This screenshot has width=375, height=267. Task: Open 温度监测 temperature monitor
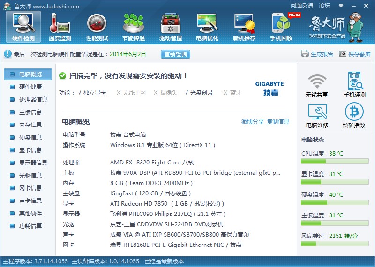[60, 27]
